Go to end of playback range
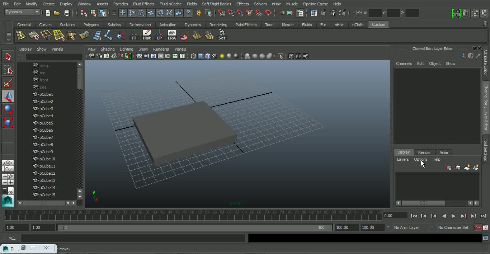This screenshot has width=490, height=254. point(483,216)
